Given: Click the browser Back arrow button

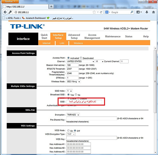Looking at the screenshot, I should click(5, 12).
